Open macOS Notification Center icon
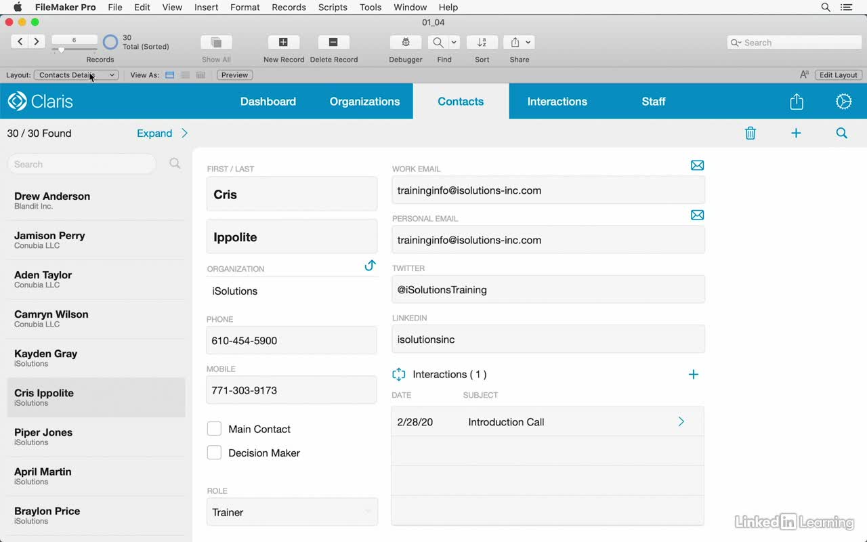 point(846,7)
